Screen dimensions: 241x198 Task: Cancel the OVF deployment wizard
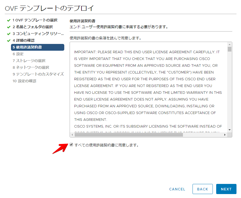tap(177, 189)
